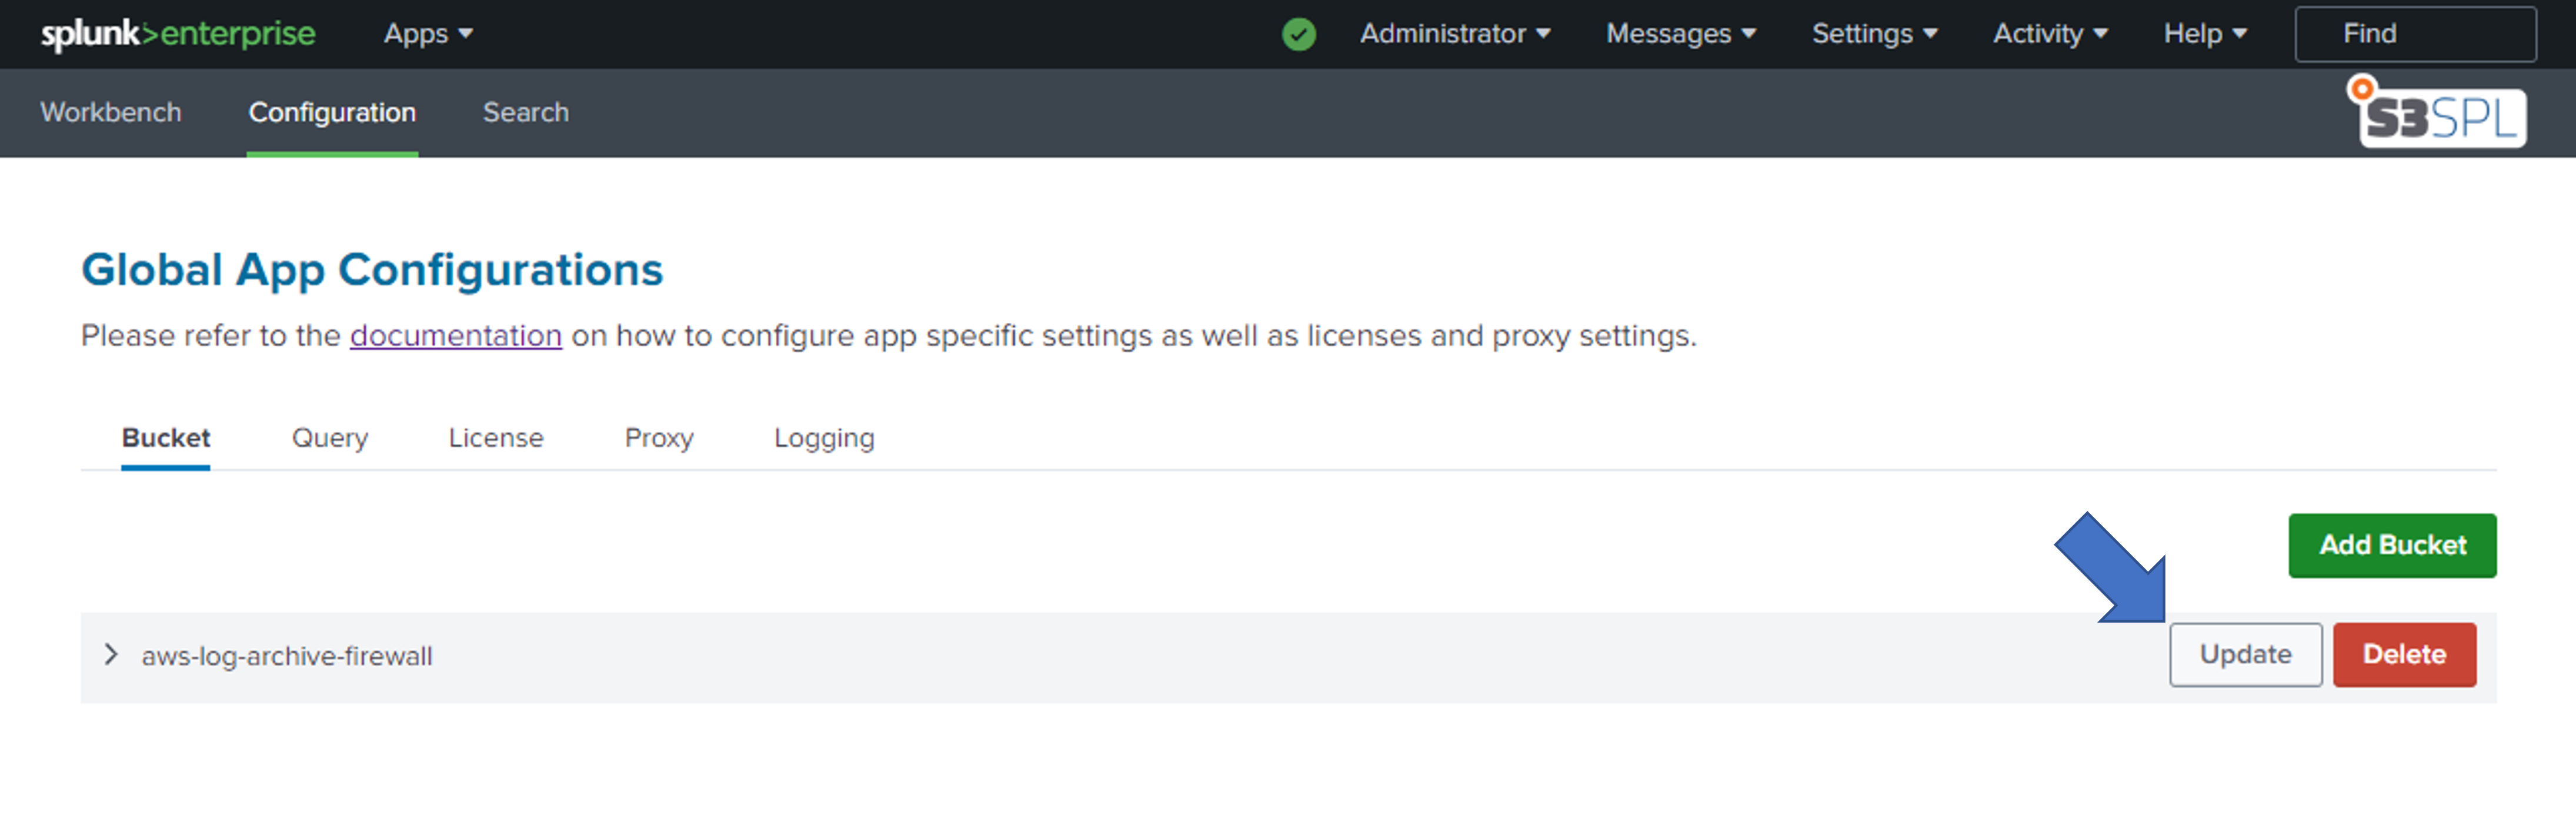Open the Apps dropdown menu
2576x839 pixels.
(428, 34)
